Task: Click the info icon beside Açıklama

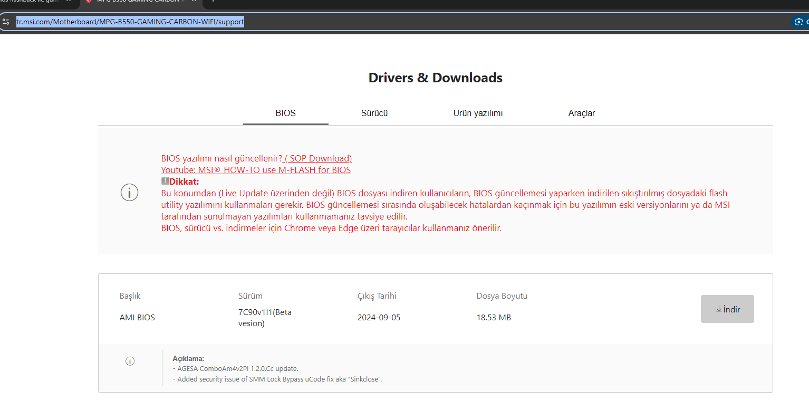Action: [x=130, y=361]
